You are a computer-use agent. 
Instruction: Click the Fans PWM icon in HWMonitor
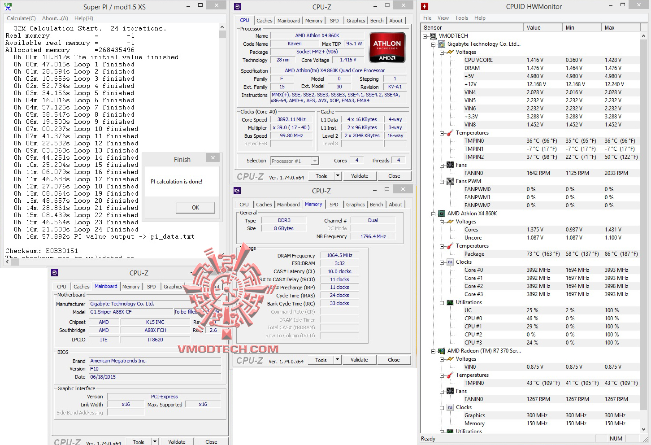point(450,181)
